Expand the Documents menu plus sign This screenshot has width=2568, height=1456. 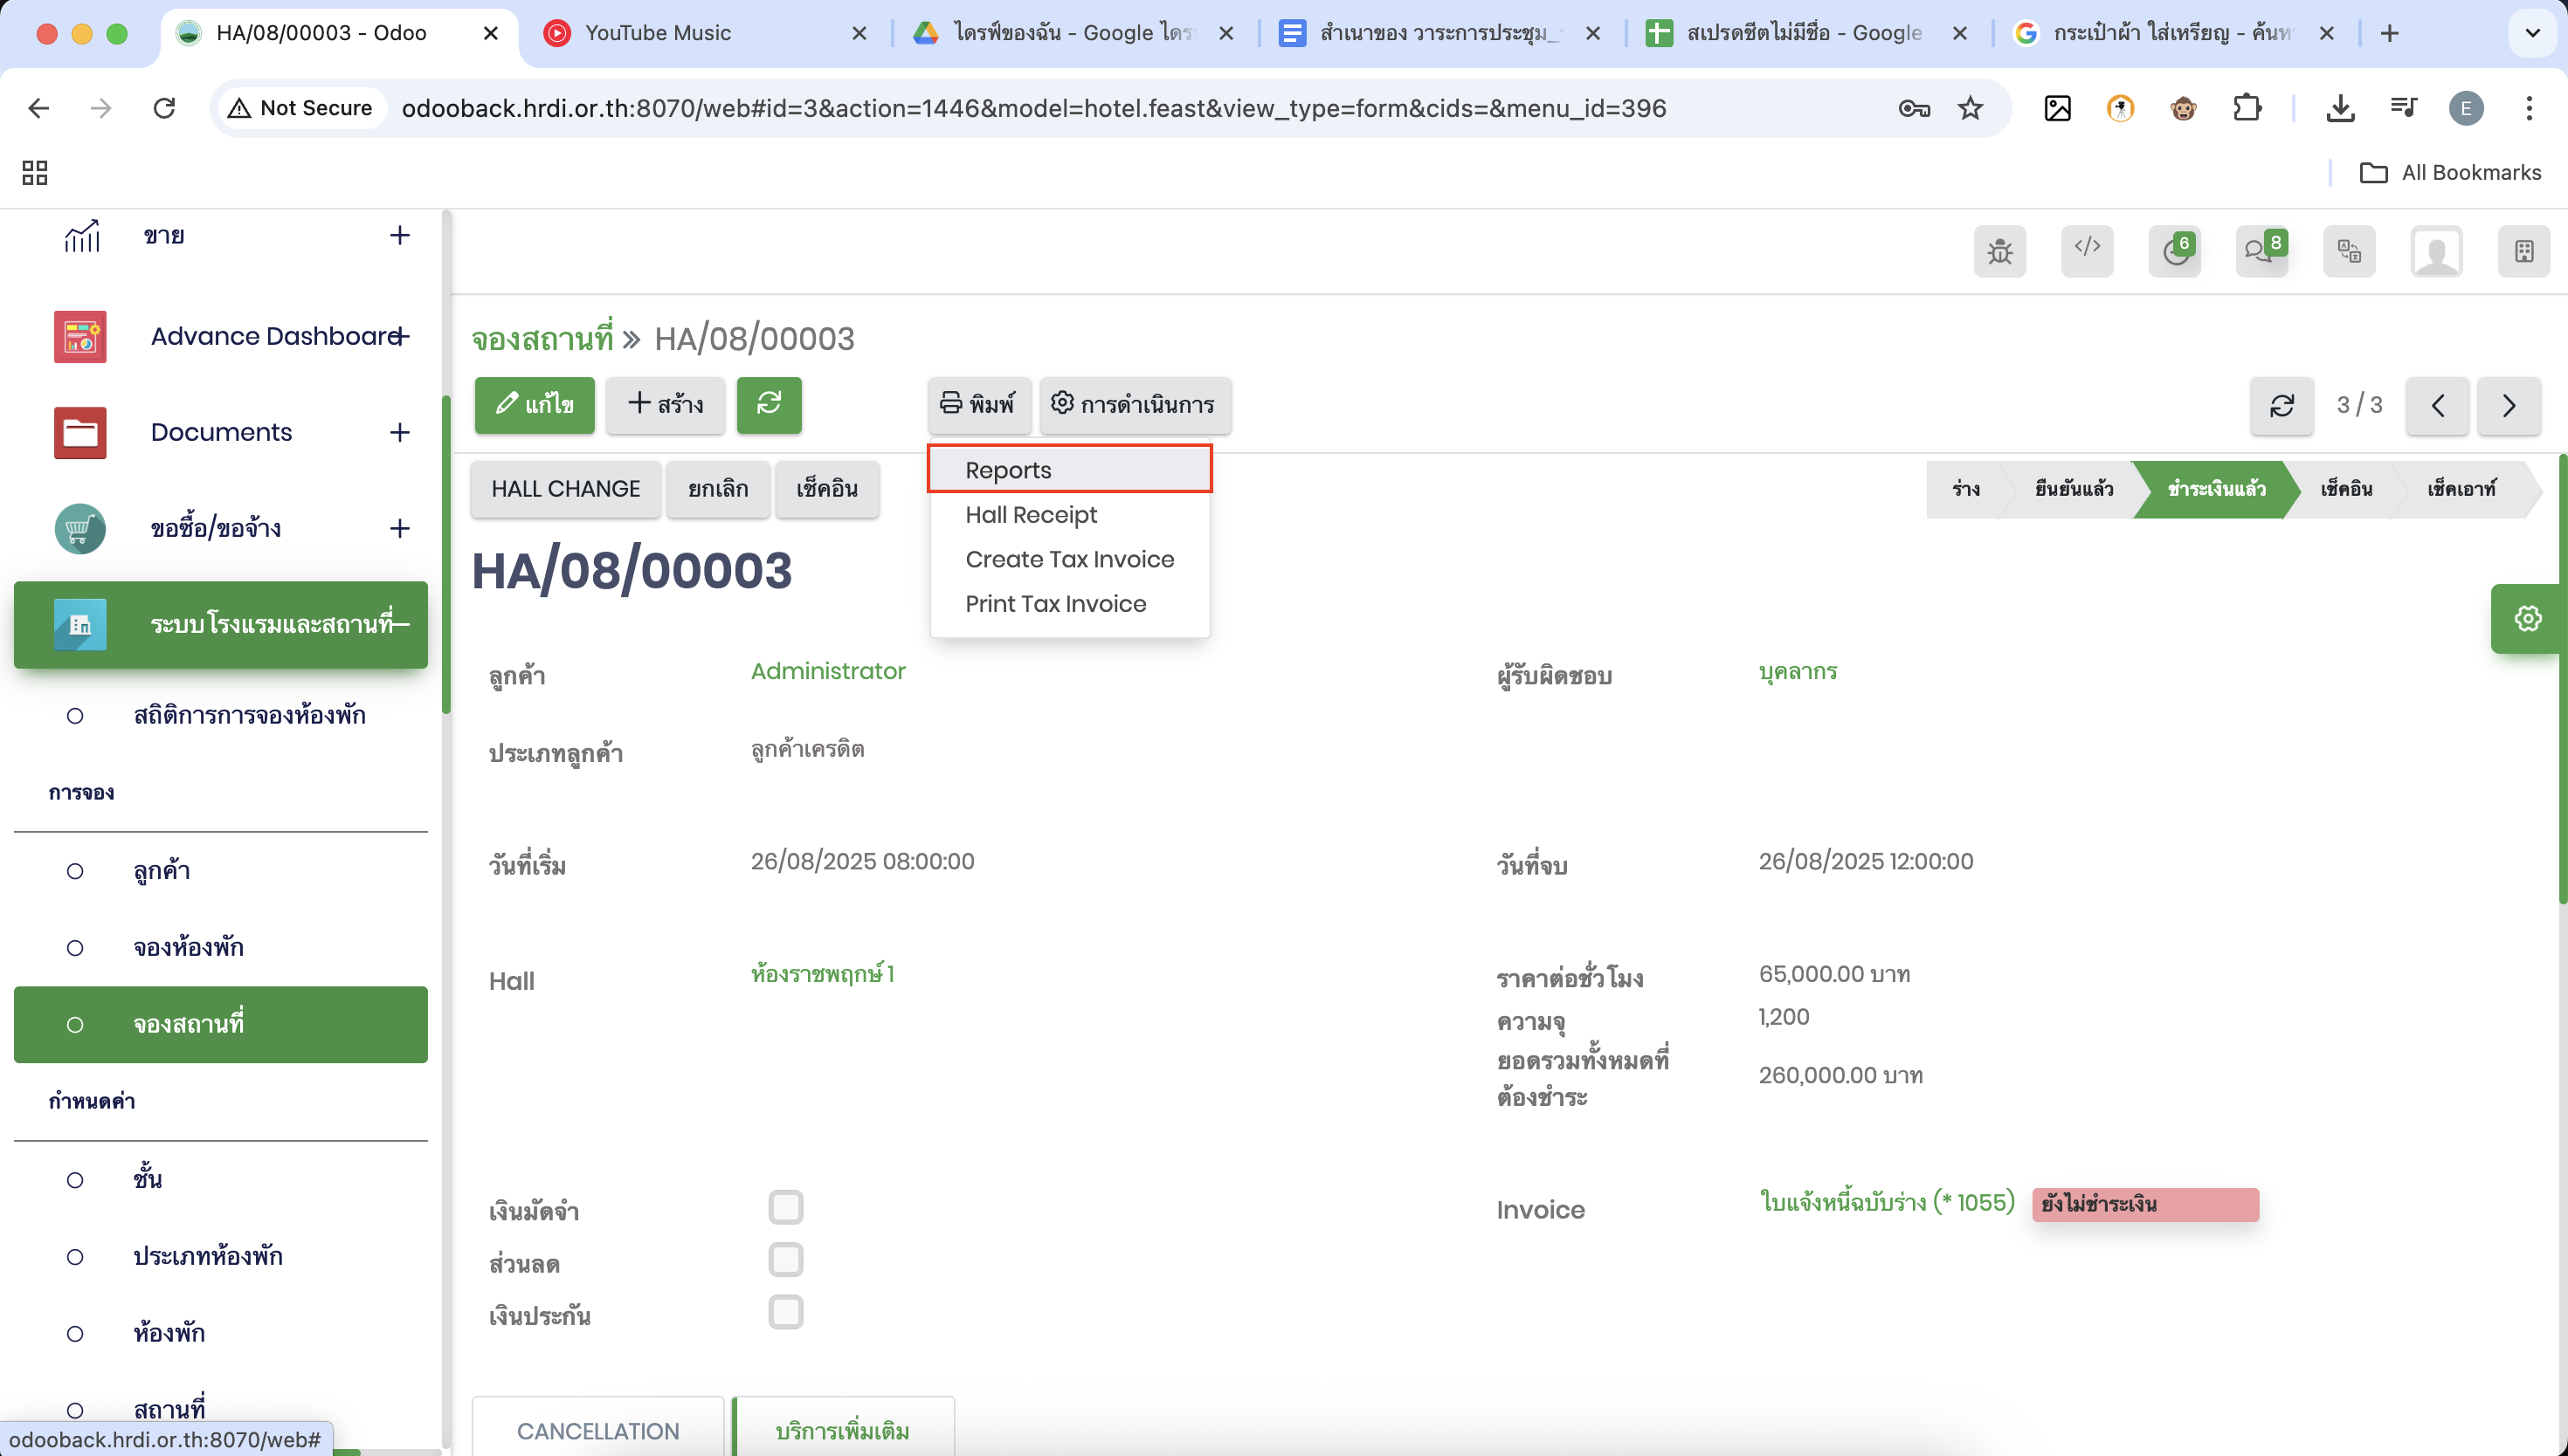pyautogui.click(x=399, y=432)
